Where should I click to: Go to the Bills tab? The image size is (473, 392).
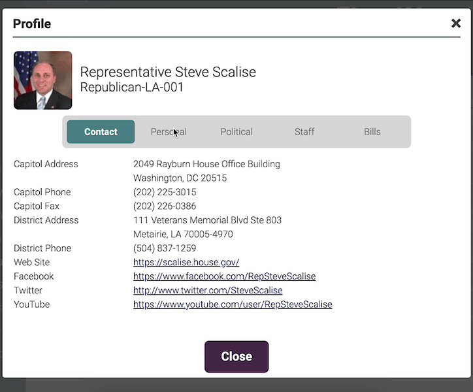tap(372, 132)
